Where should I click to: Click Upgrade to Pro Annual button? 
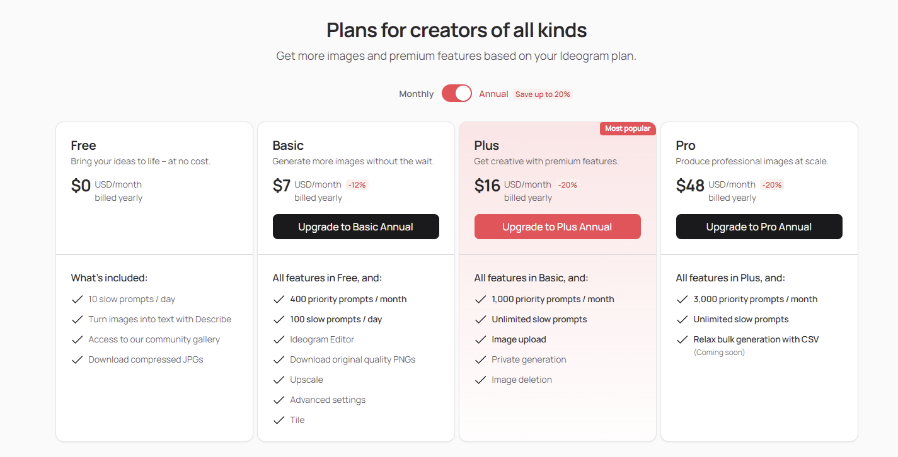coord(759,227)
